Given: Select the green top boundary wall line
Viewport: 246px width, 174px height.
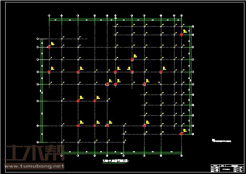Looking at the screenshot, I should click(x=116, y=19).
